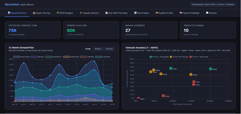Select the FG002 scatter point
Image resolution: width=241 pixels, height=114 pixels.
(161, 74)
